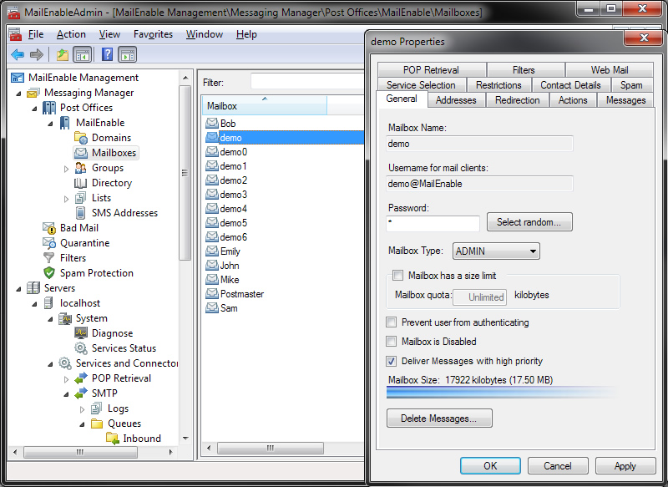Open the Bad Mail folder icon
This screenshot has height=487, width=668.
(49, 228)
